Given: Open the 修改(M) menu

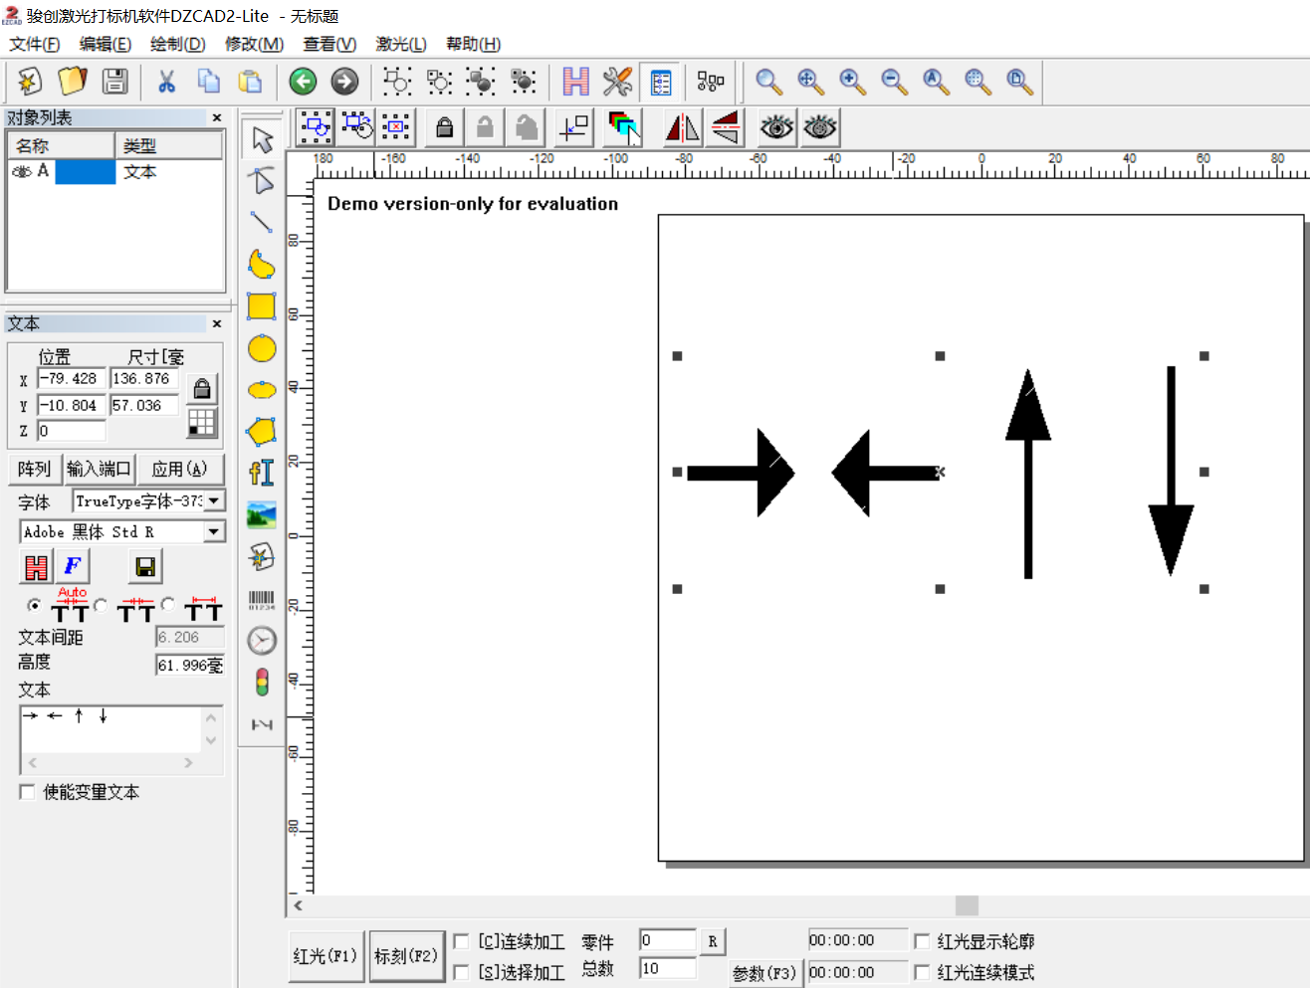Looking at the screenshot, I should 254,44.
